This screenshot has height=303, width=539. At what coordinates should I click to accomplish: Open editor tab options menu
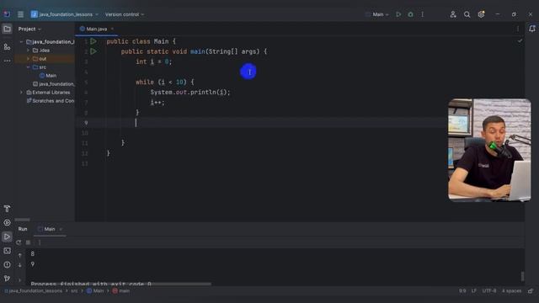pos(518,29)
